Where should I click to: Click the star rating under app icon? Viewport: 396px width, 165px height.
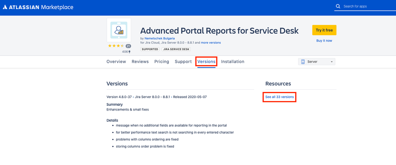pos(116,46)
